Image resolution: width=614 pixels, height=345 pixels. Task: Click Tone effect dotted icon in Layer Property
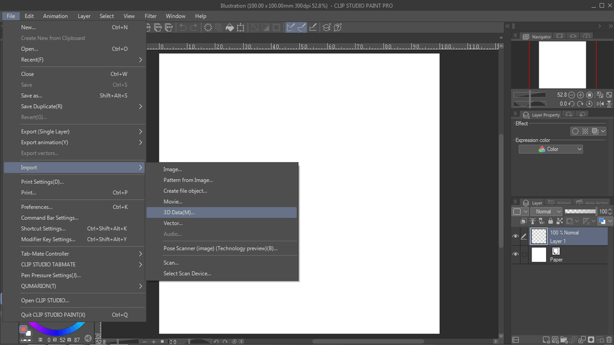(x=585, y=131)
